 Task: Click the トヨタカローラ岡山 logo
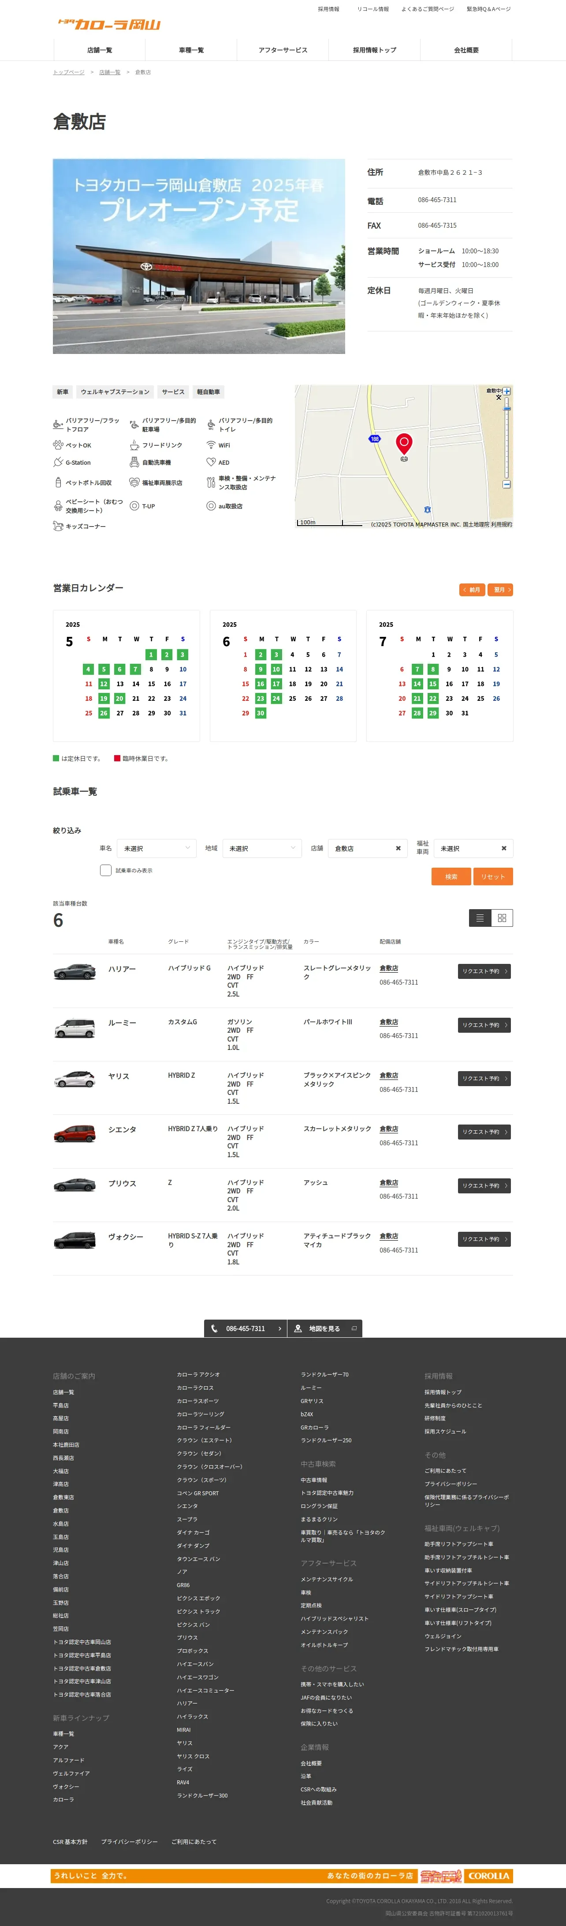coord(110,24)
